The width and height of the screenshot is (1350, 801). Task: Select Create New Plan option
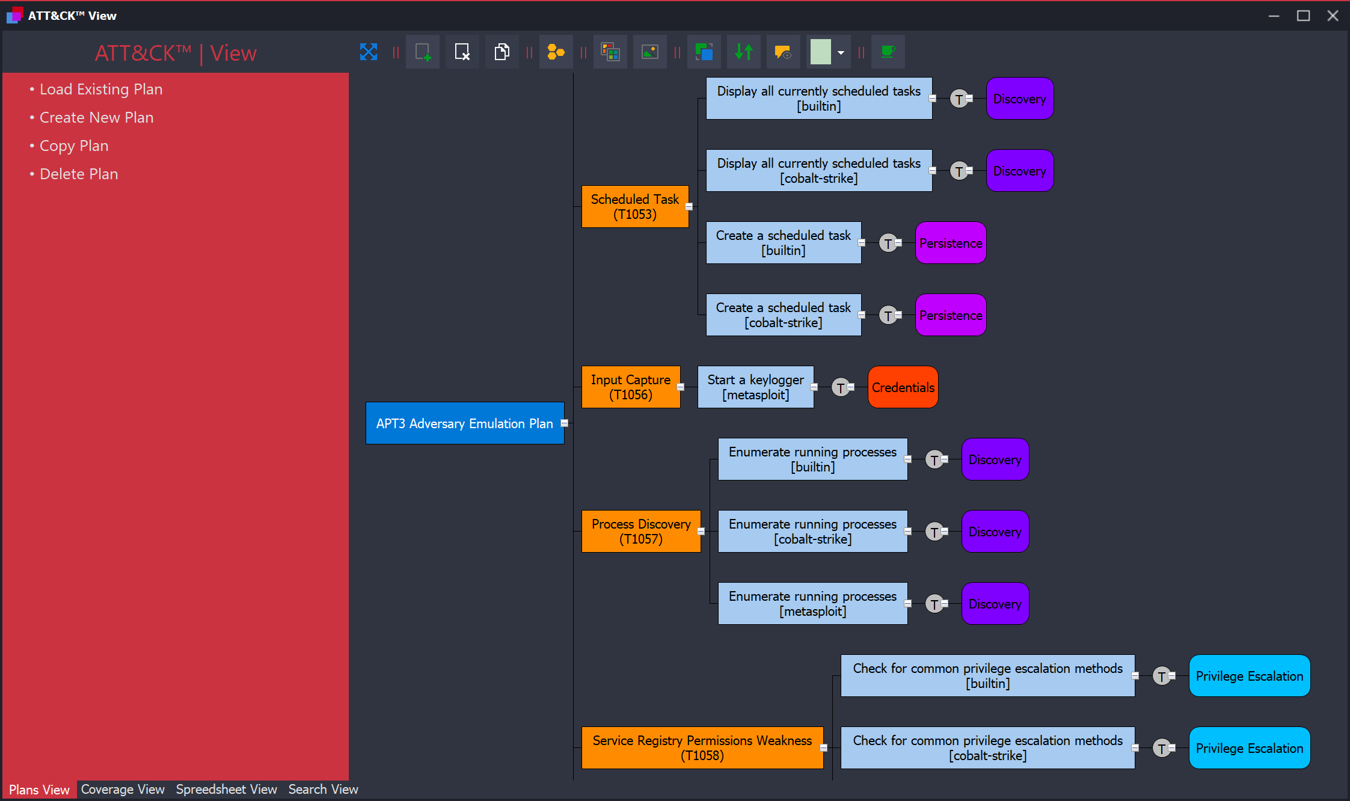(x=97, y=117)
